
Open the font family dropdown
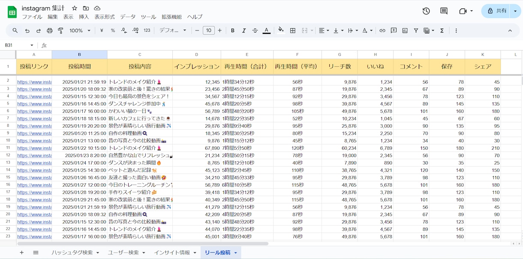[x=173, y=30]
